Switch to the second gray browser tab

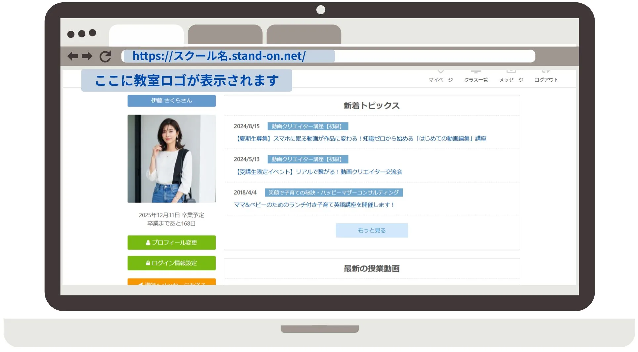tap(225, 34)
